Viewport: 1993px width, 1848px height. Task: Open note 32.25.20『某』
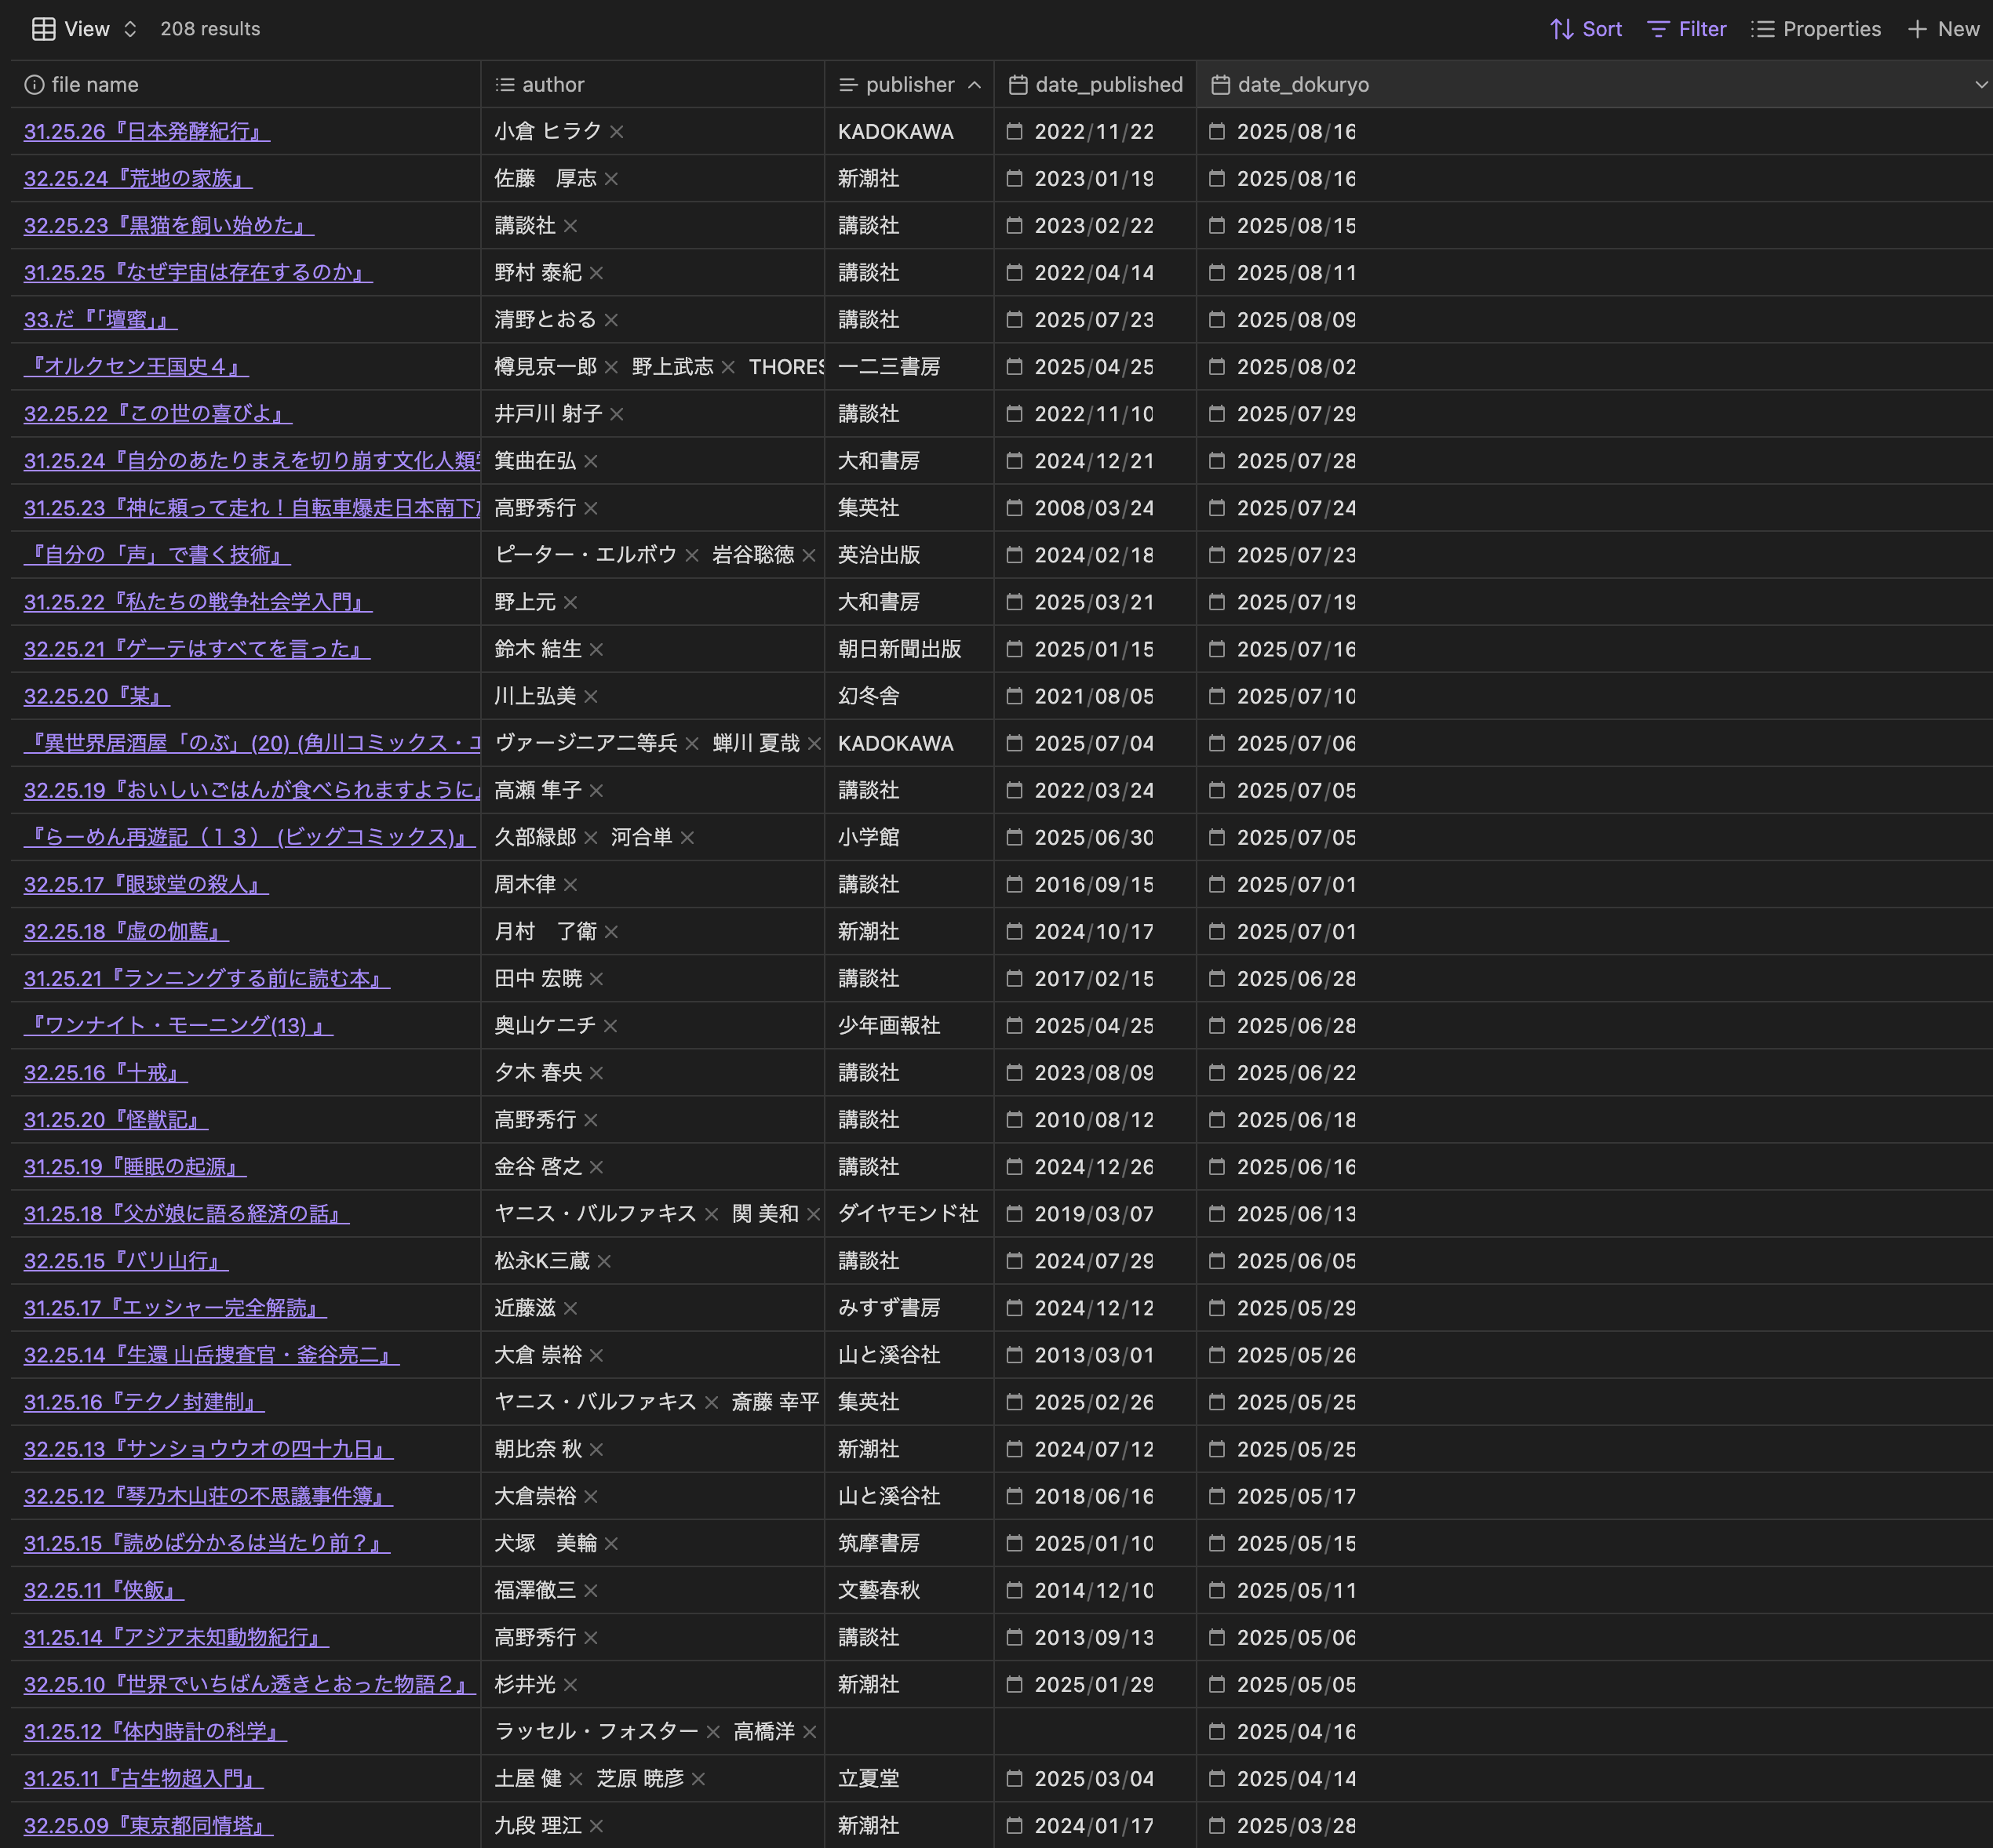click(96, 696)
